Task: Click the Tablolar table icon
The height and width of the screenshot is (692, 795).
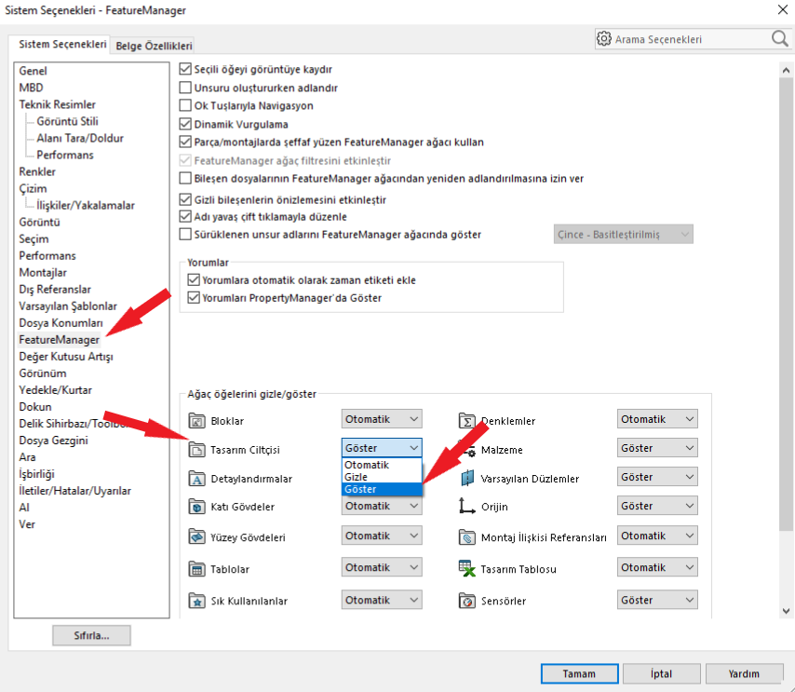Action: 195,569
